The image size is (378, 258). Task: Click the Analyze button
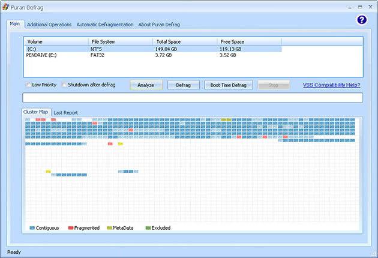[146, 85]
